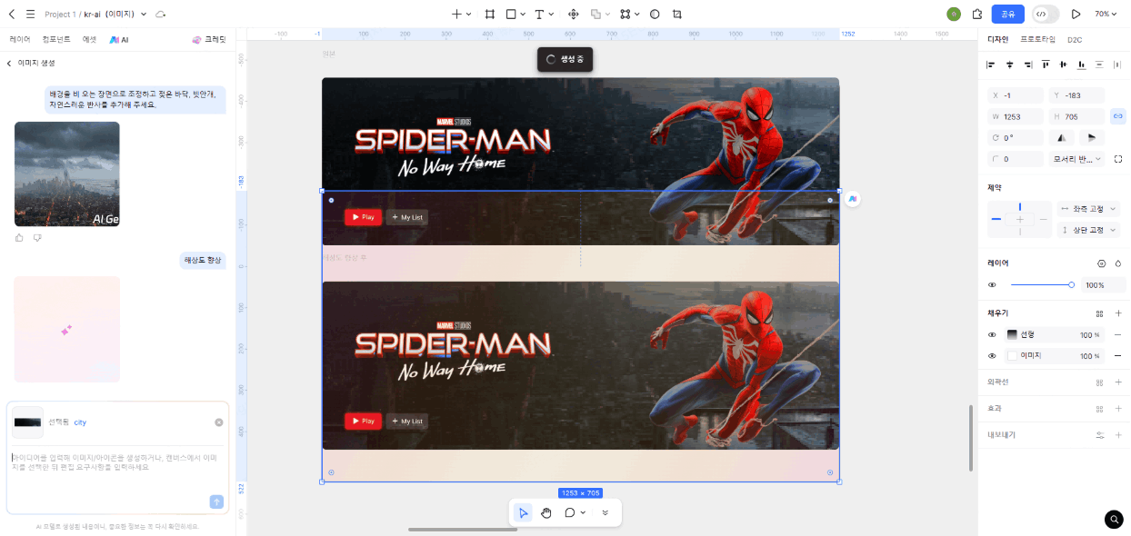Align selection vertical centers
Viewport: 1131px width, 536px height.
[1063, 65]
